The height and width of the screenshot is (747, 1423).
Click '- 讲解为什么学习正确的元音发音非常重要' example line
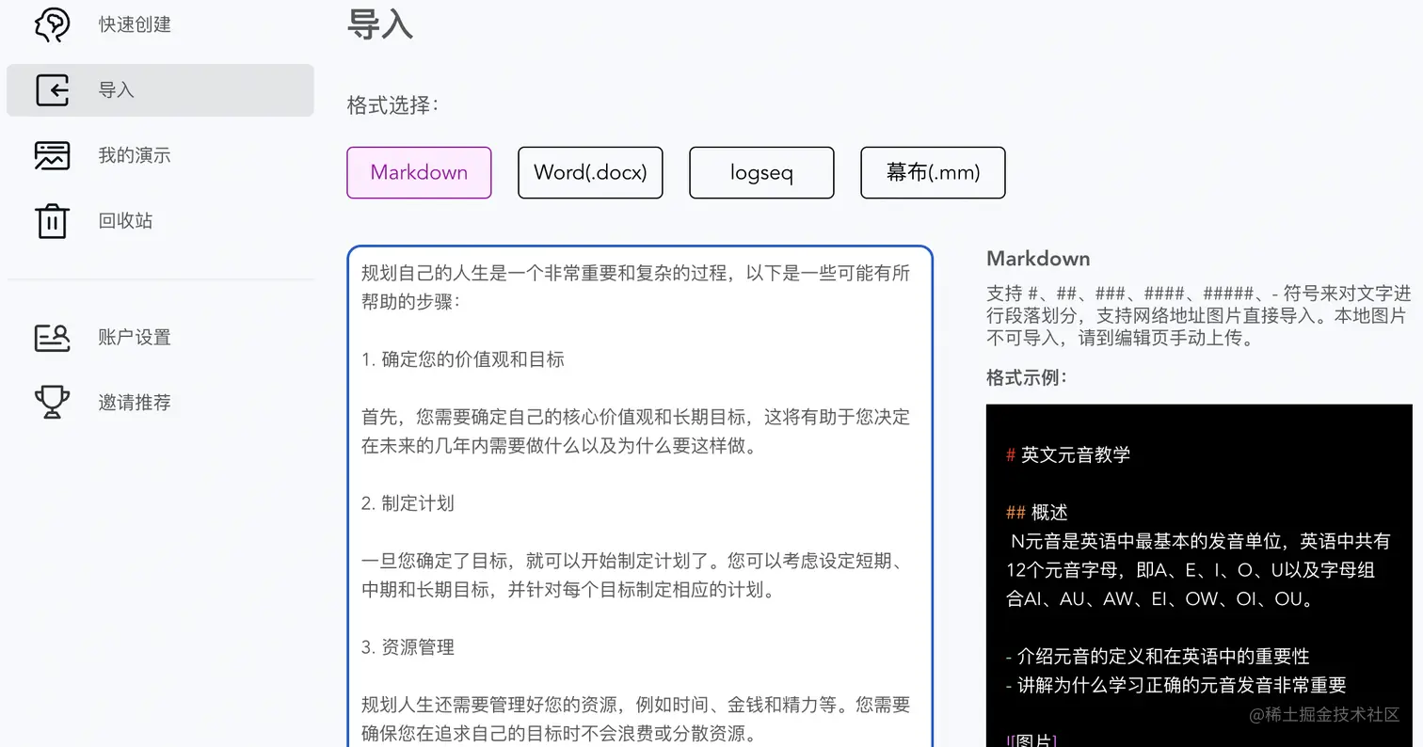coord(1176,685)
